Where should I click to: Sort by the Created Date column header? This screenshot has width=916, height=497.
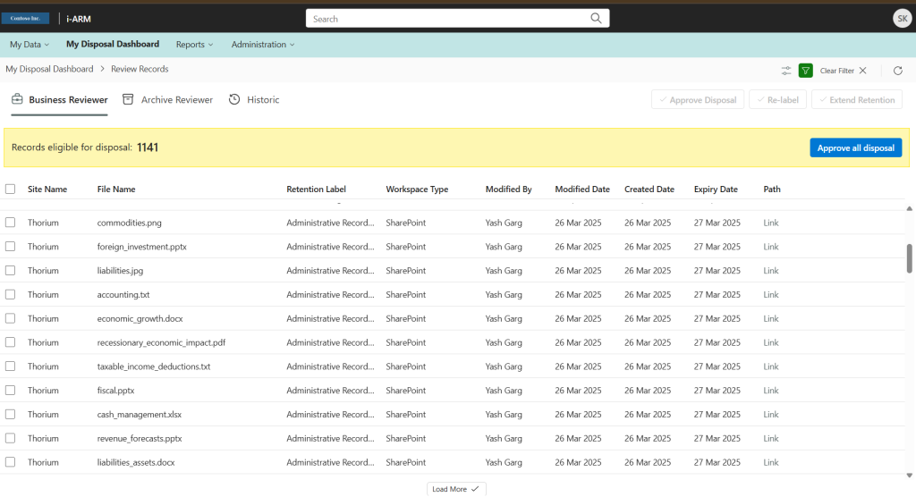649,190
